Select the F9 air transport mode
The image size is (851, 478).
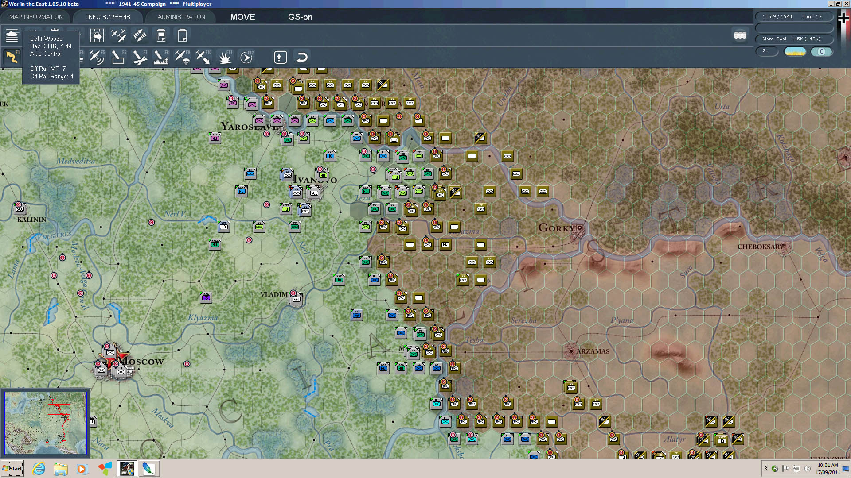[182, 57]
